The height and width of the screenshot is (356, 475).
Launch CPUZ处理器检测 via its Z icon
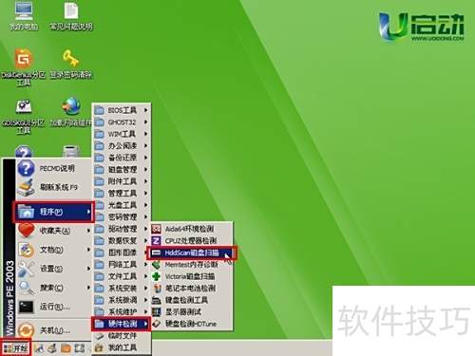156,241
